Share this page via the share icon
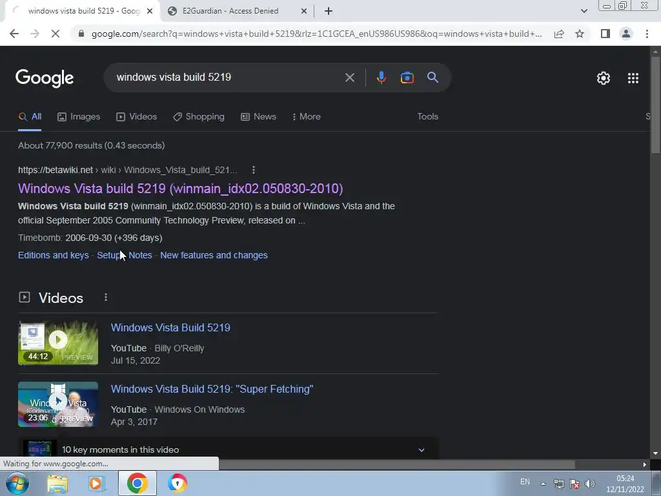 click(559, 34)
